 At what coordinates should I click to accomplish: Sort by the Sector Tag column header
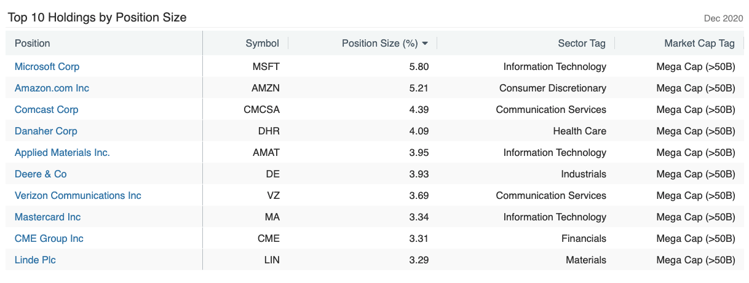[x=582, y=43]
